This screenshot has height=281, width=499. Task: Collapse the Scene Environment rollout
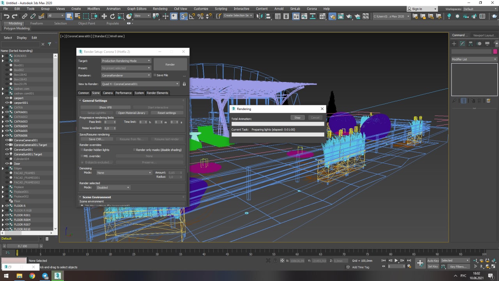pos(96,197)
